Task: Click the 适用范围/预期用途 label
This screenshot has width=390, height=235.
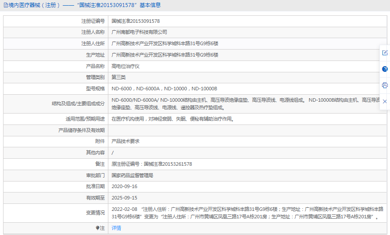Action: coord(85,119)
